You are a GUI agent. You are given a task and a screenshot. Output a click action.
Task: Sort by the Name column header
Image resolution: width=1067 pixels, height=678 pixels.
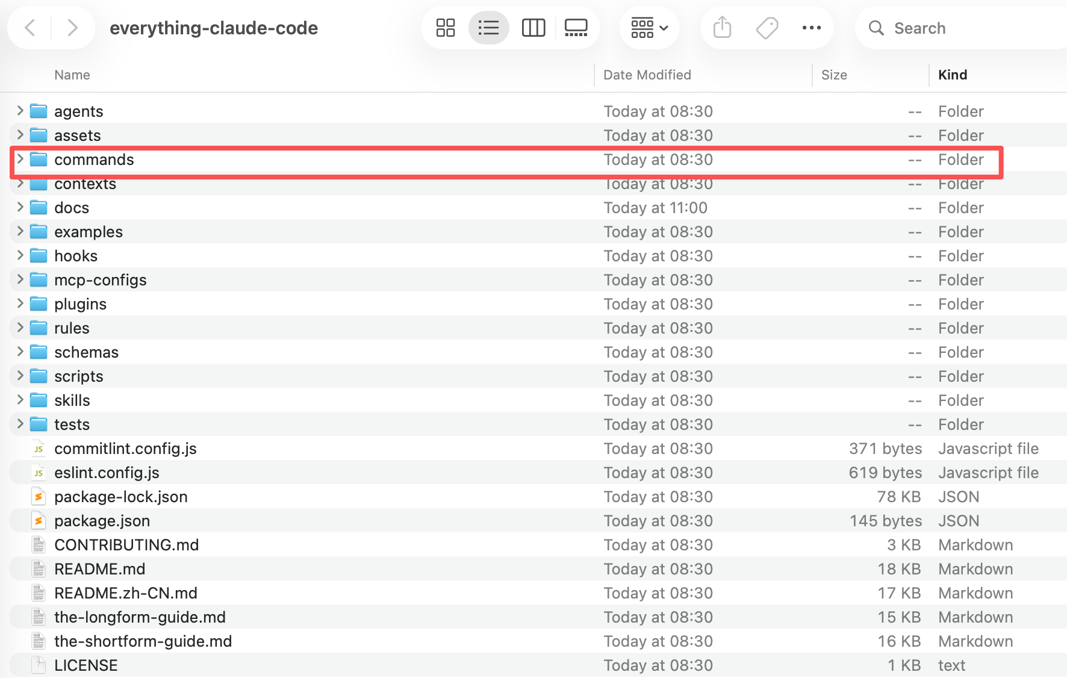72,75
